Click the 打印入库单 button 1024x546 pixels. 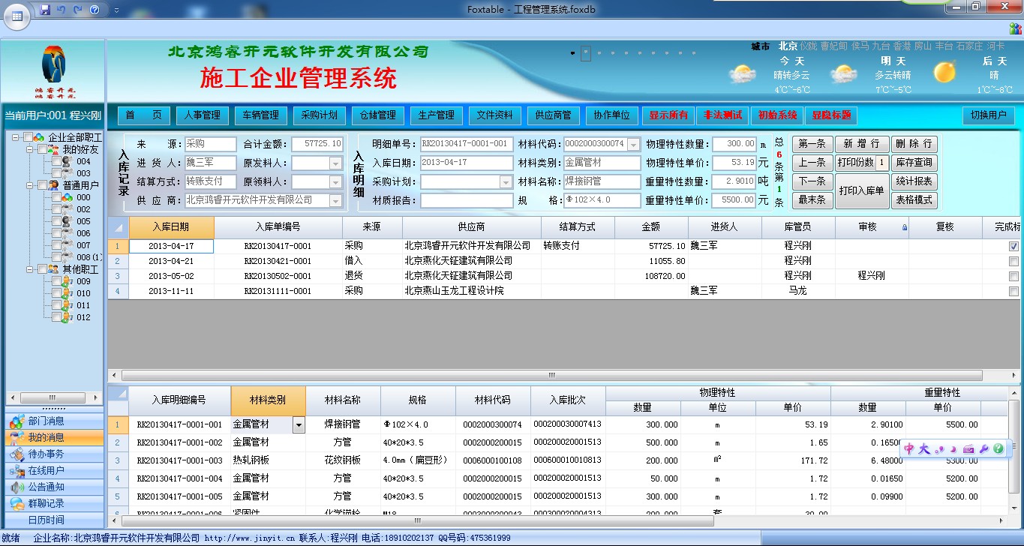coord(861,190)
